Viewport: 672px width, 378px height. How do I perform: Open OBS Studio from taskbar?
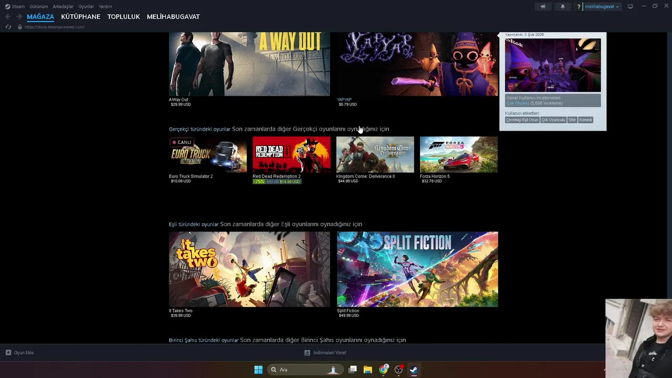[398, 370]
